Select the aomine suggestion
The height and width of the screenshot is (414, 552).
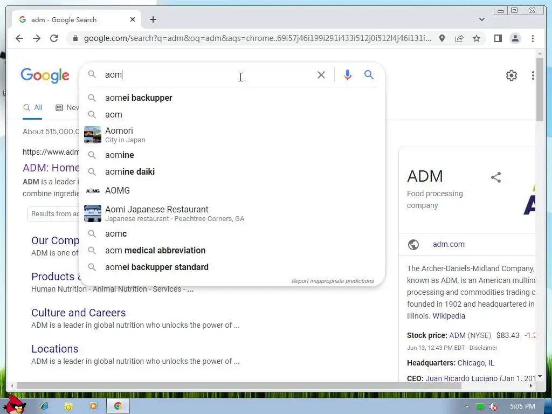click(232, 155)
